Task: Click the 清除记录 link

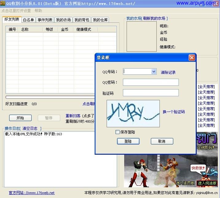Action: [x=168, y=72]
